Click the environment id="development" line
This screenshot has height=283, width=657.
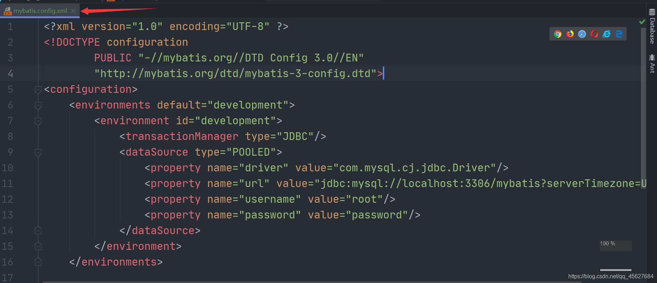point(188,121)
